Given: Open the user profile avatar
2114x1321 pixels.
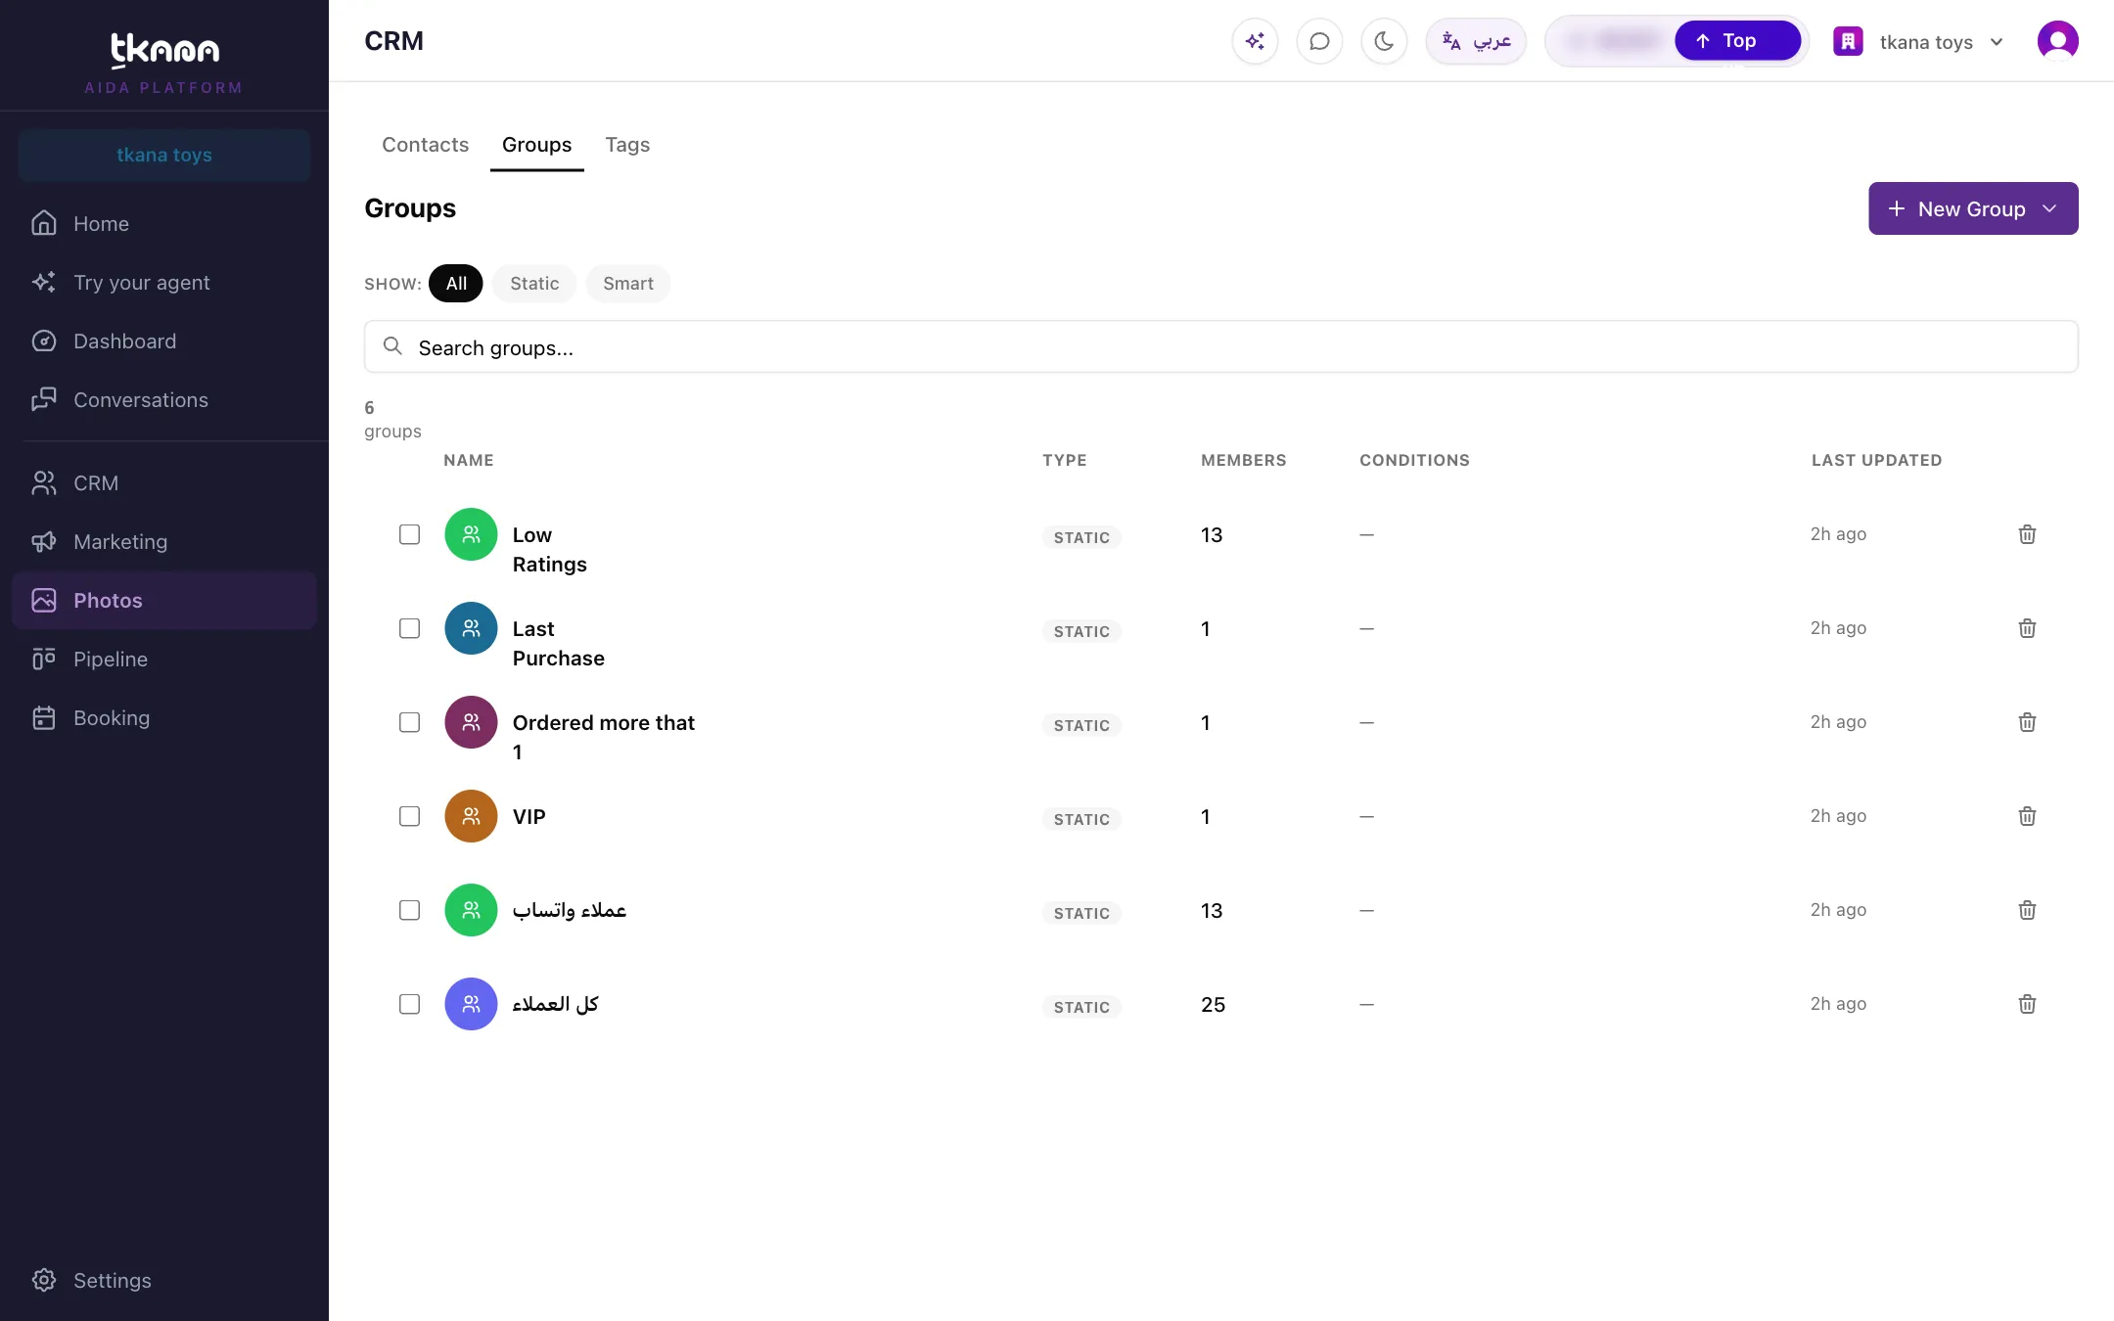Looking at the screenshot, I should tap(2057, 41).
